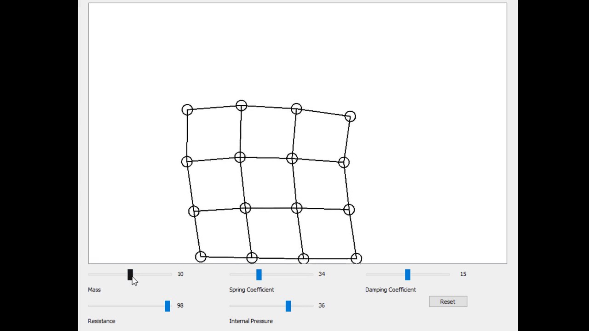This screenshot has height=331, width=589.
Task: Click the Spring Coefficient slider handle
Action: tap(259, 275)
